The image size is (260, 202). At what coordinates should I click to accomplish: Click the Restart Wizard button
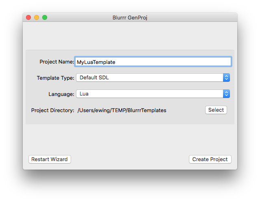50,159
